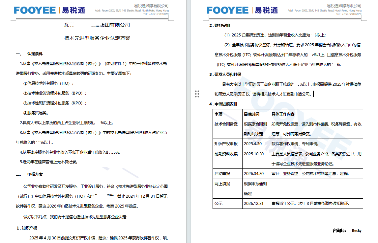Click the consultant name Becky
This screenshot has height=243, width=378.
357,231
